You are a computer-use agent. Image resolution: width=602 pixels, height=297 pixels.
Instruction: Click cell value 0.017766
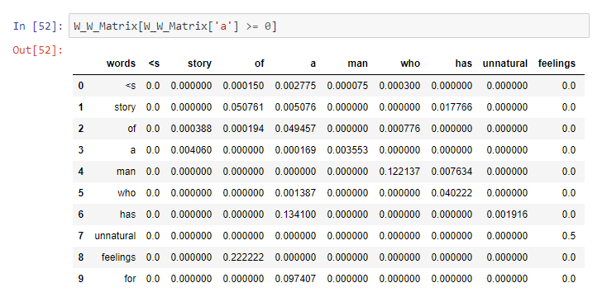point(451,107)
